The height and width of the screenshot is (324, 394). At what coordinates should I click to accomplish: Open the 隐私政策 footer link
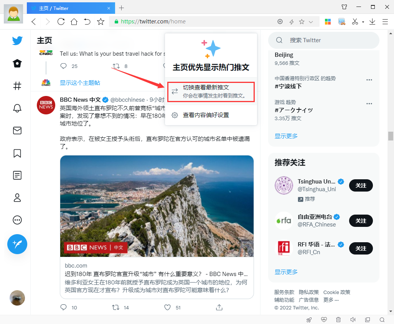309,292
